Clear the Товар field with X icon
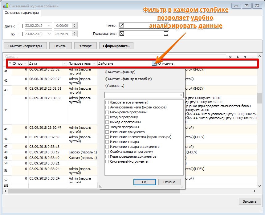This screenshot has width=265, height=215. pos(122,25)
